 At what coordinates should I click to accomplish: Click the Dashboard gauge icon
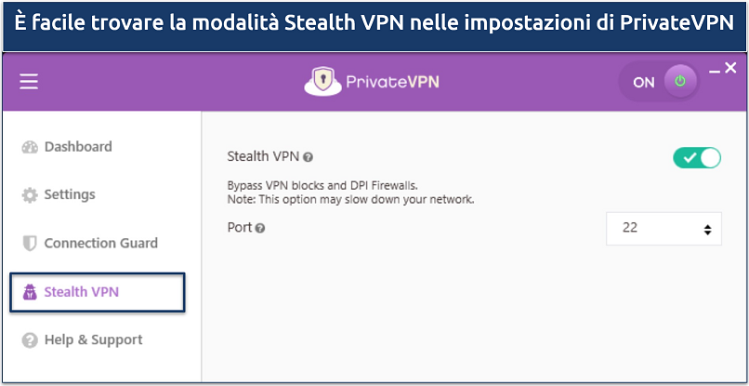click(x=29, y=147)
